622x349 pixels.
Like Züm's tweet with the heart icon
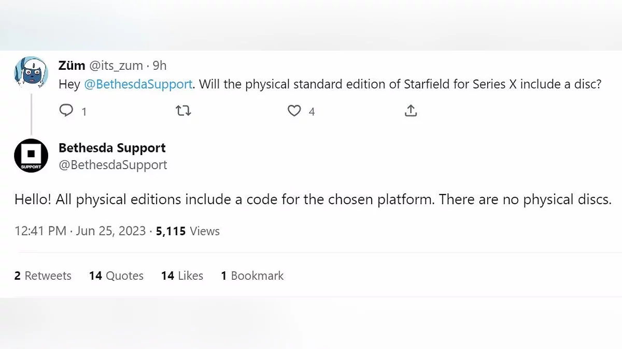294,111
